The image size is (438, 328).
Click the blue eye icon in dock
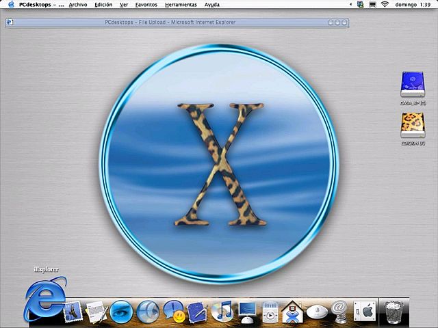[x=121, y=312]
